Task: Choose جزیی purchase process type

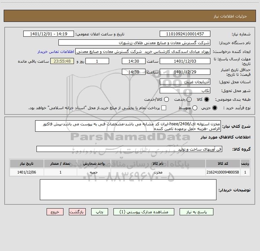Action: click(214, 108)
